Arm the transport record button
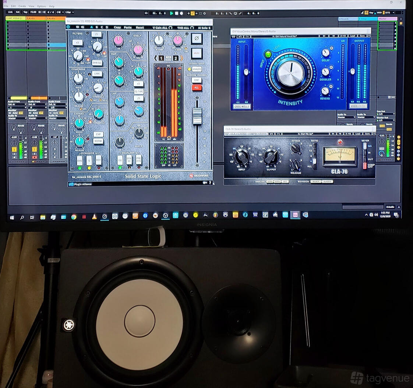413x388 pixels. coord(181,13)
